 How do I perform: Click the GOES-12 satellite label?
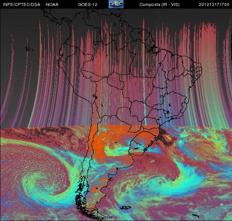coord(88,4)
